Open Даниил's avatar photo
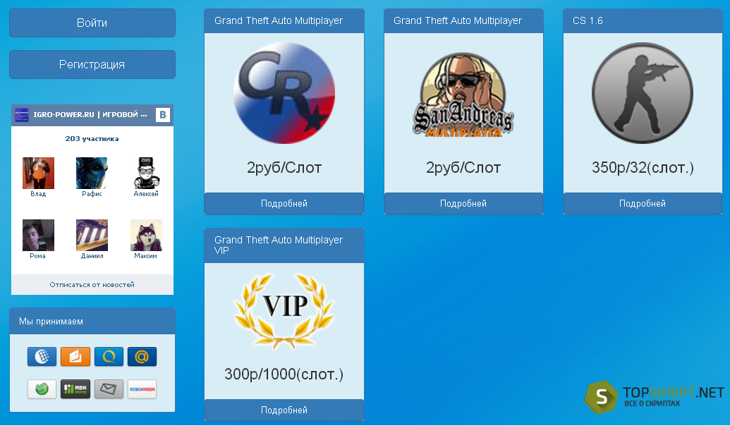The image size is (730, 426). (x=92, y=235)
